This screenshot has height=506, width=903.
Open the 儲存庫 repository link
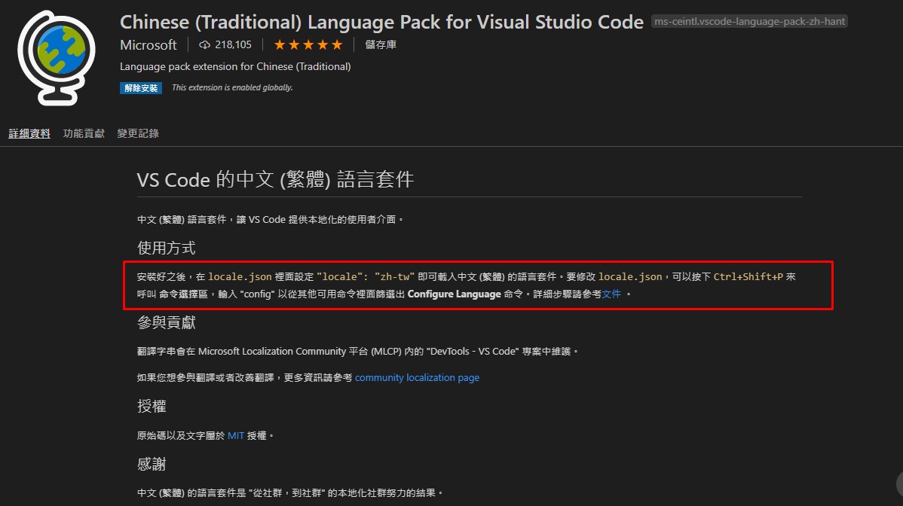381,45
